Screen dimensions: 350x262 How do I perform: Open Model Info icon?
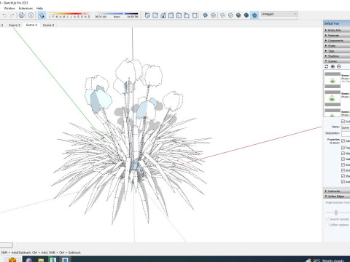tap(31, 15)
